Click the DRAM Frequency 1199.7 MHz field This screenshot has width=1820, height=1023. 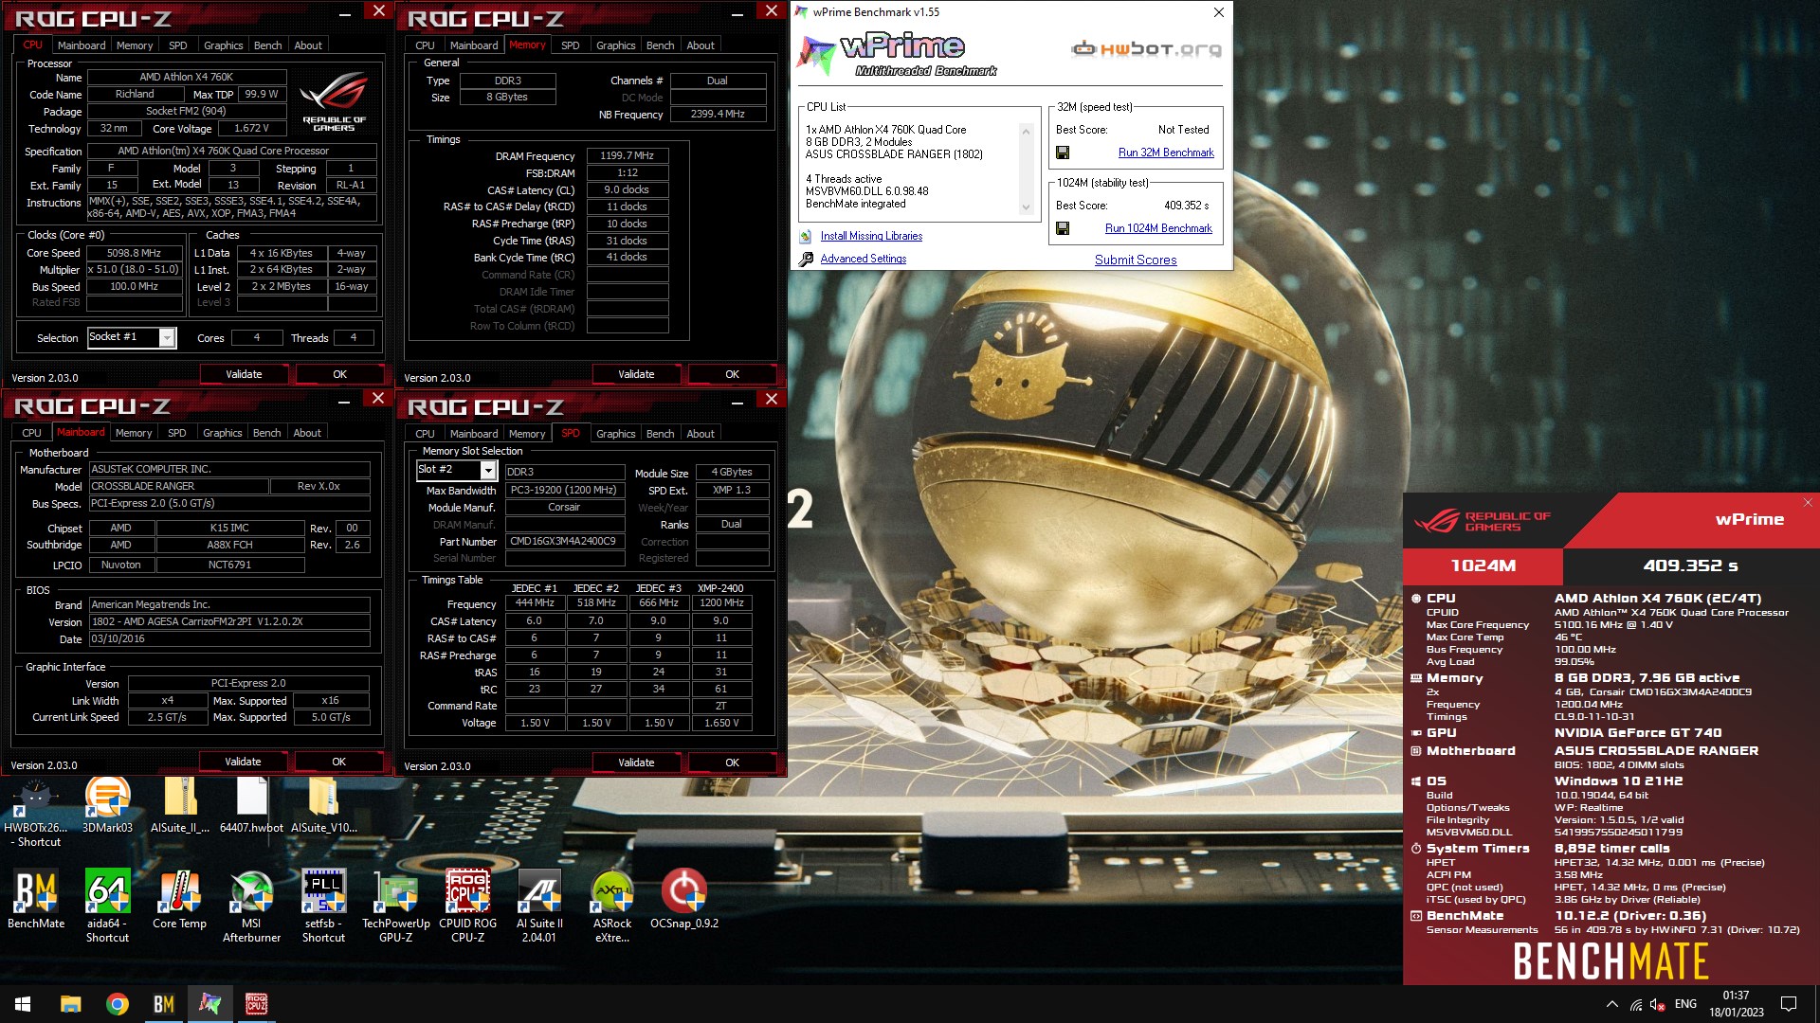click(627, 155)
